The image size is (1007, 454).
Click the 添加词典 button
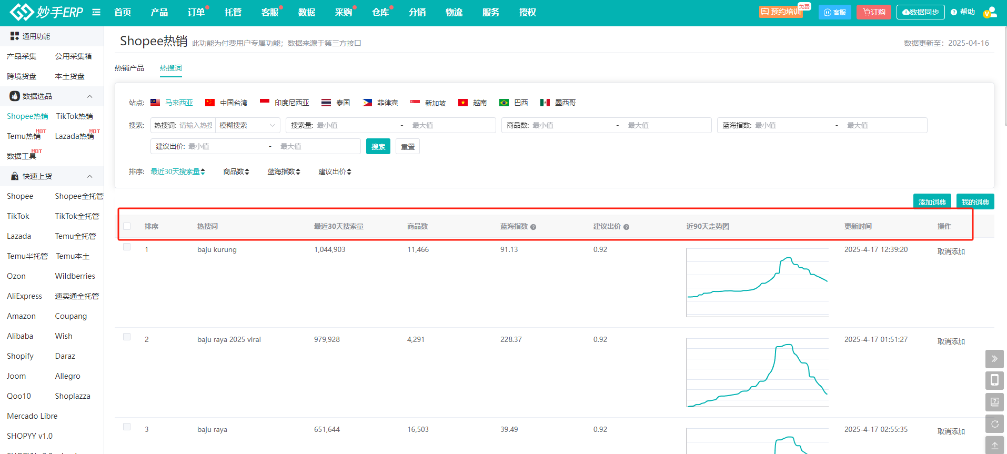[x=932, y=201]
